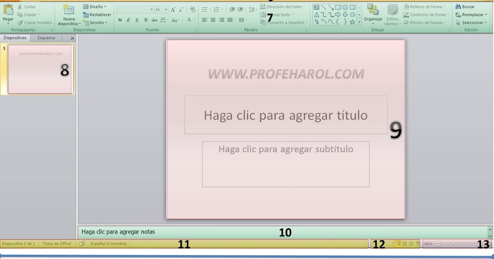Open the Diseño layout dropdown
Image resolution: width=494 pixels, height=259 pixels.
[94, 7]
